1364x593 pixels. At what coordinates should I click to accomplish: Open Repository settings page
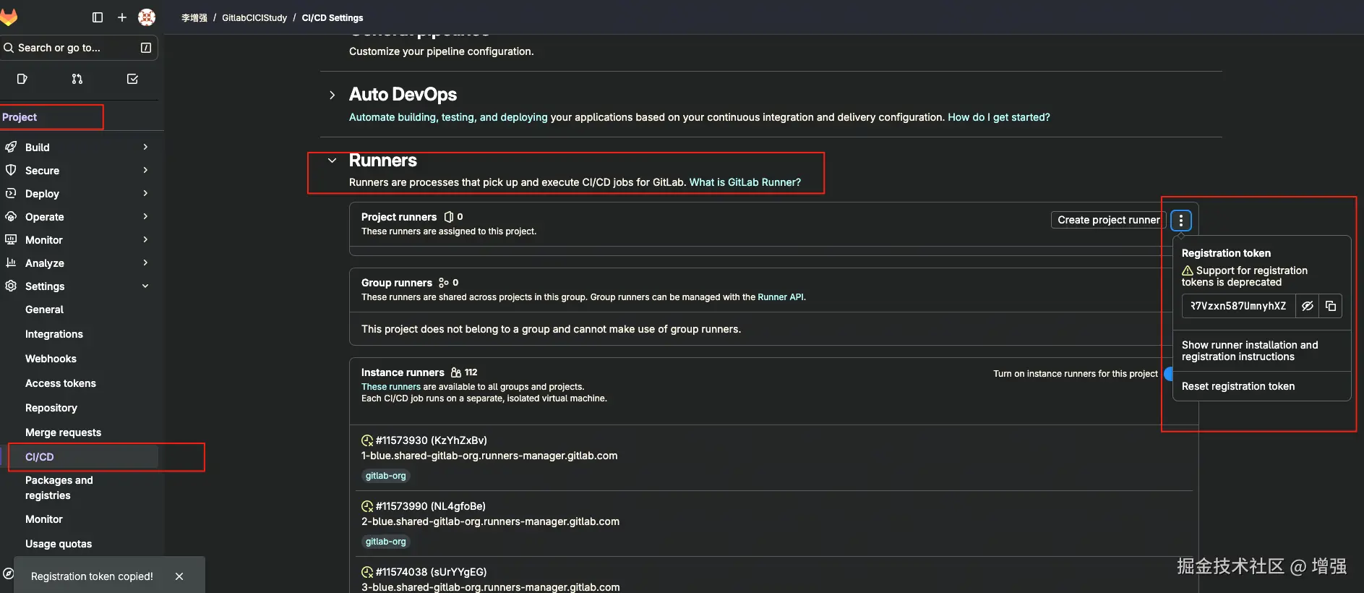click(x=51, y=408)
